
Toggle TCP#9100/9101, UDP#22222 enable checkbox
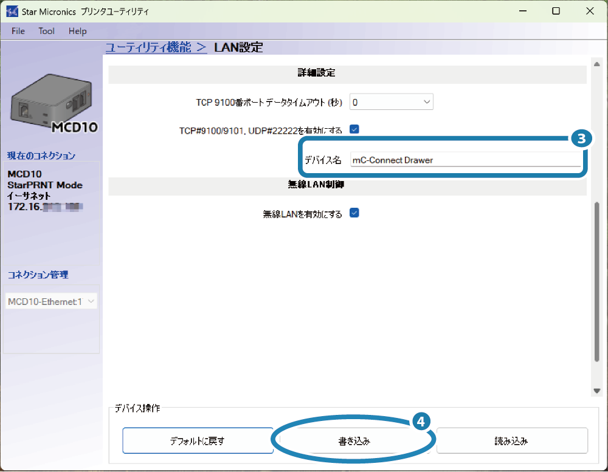354,129
